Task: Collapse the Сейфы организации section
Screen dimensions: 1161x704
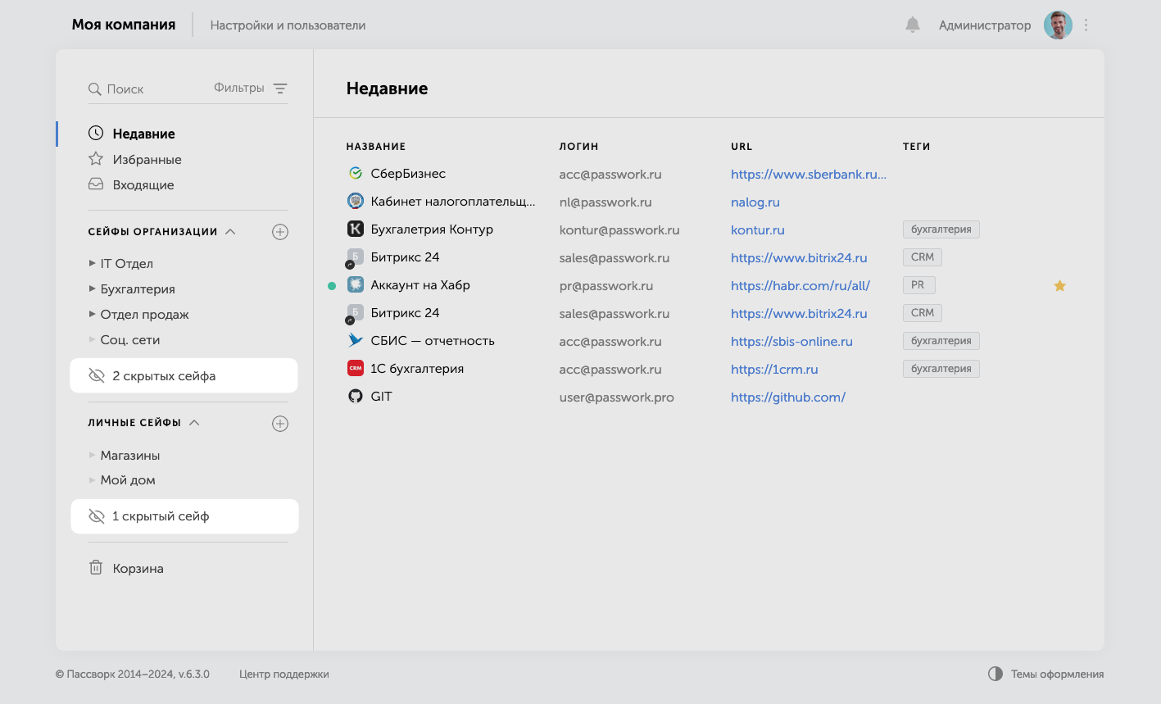Action: pyautogui.click(x=230, y=232)
